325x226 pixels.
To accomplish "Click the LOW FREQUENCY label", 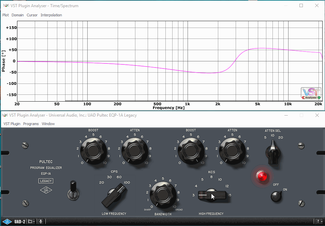I will click(x=114, y=214).
